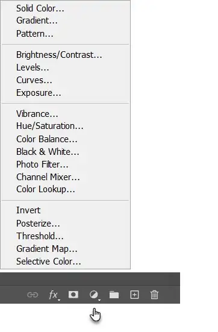Add Selective Color adjustment
This screenshot has width=218, height=332.
48,262
